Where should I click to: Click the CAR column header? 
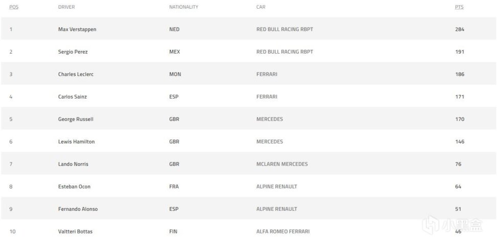tap(261, 7)
